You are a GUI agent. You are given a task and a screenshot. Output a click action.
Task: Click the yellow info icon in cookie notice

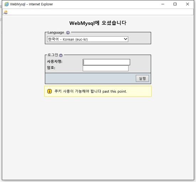pos(50,91)
